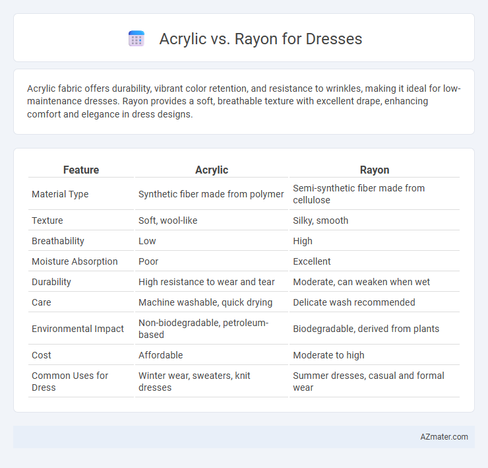
Task: Click the title 'Acrylic vs. Rayon for Dresses'
Action: pyautogui.click(x=260, y=39)
